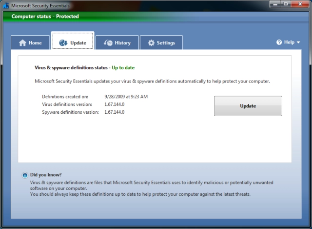This screenshot has height=229, width=312.
Task: Go to the Settings tab
Action: point(161,42)
